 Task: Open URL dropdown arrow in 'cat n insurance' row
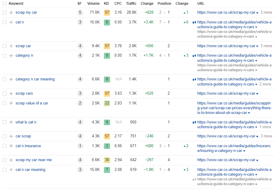coord(244,151)
